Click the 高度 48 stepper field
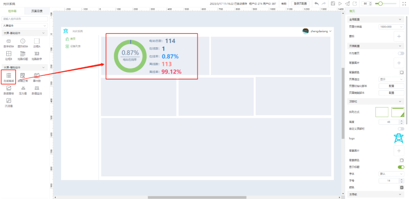 [x=391, y=122]
